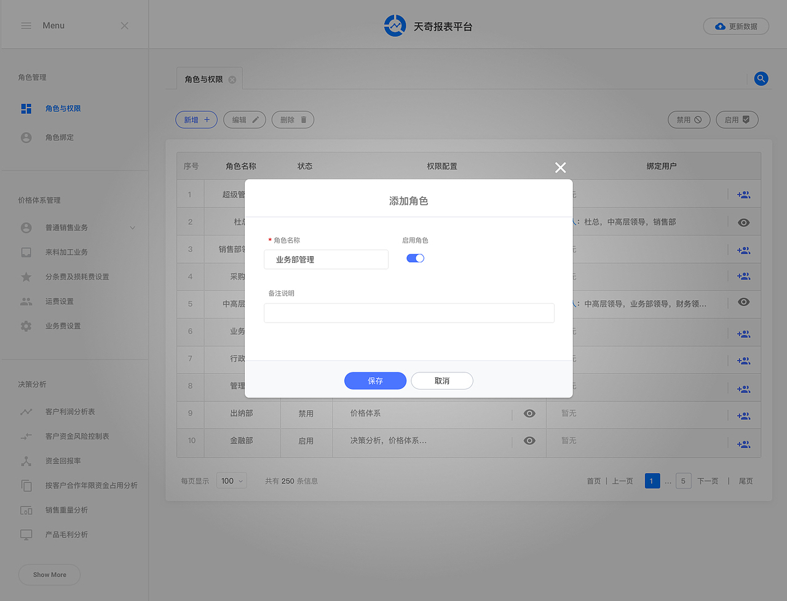Add user icon in 金融部 row

coord(744,444)
